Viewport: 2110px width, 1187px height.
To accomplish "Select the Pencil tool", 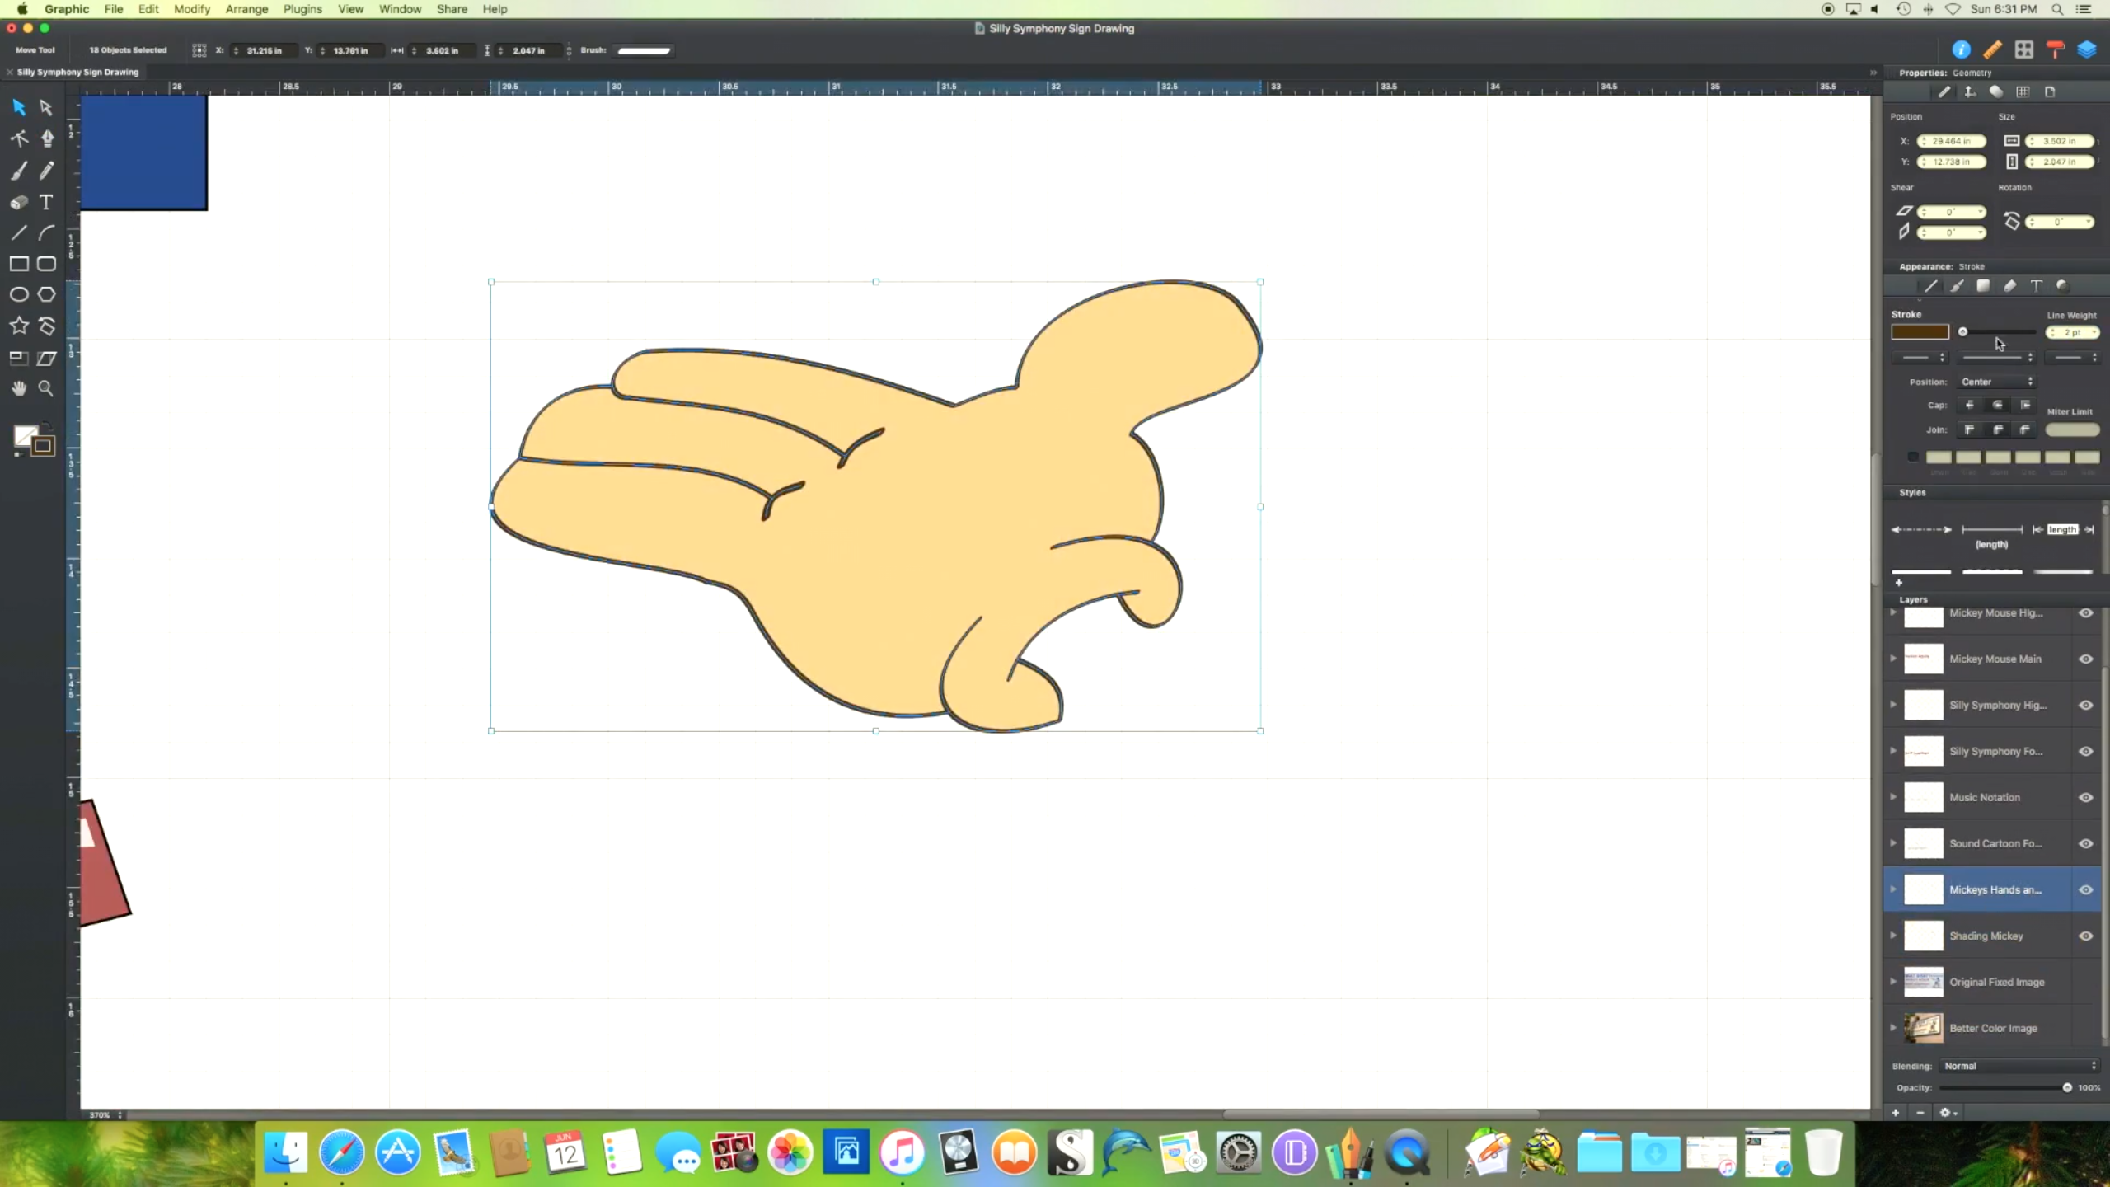I will click(x=46, y=171).
